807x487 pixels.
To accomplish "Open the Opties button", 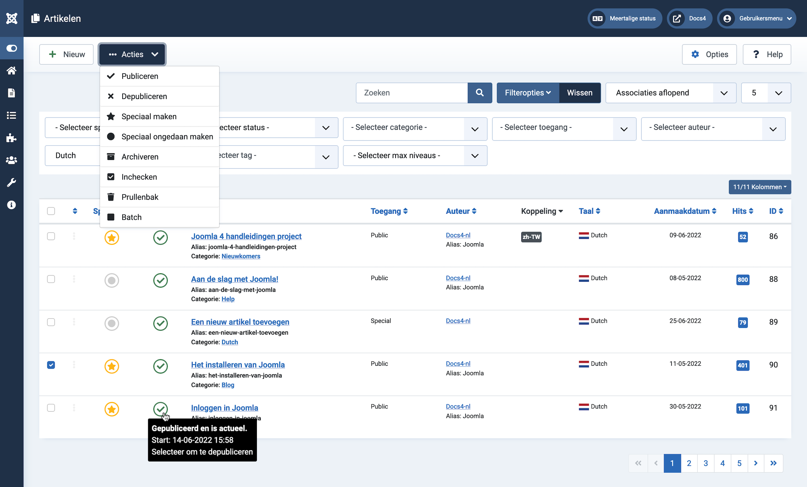I will click(709, 54).
